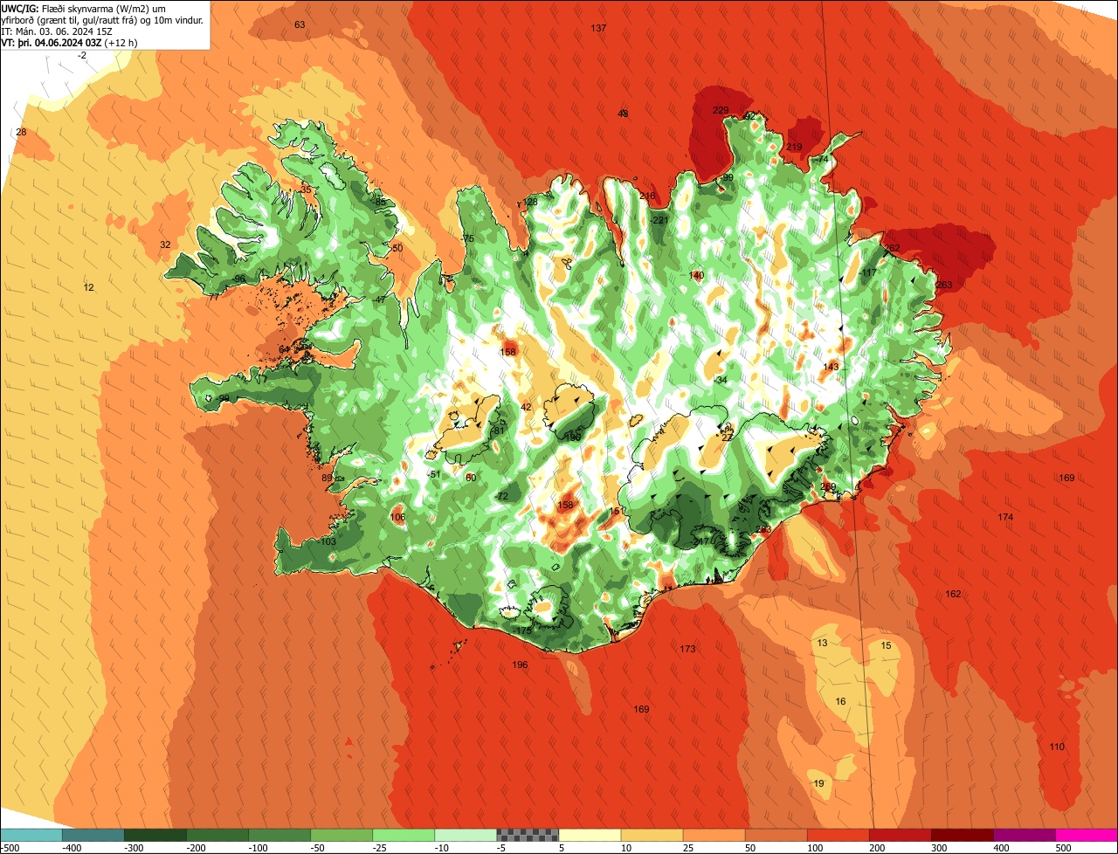Click the '-500' label on the color scale
1118x854 pixels.
[10, 847]
